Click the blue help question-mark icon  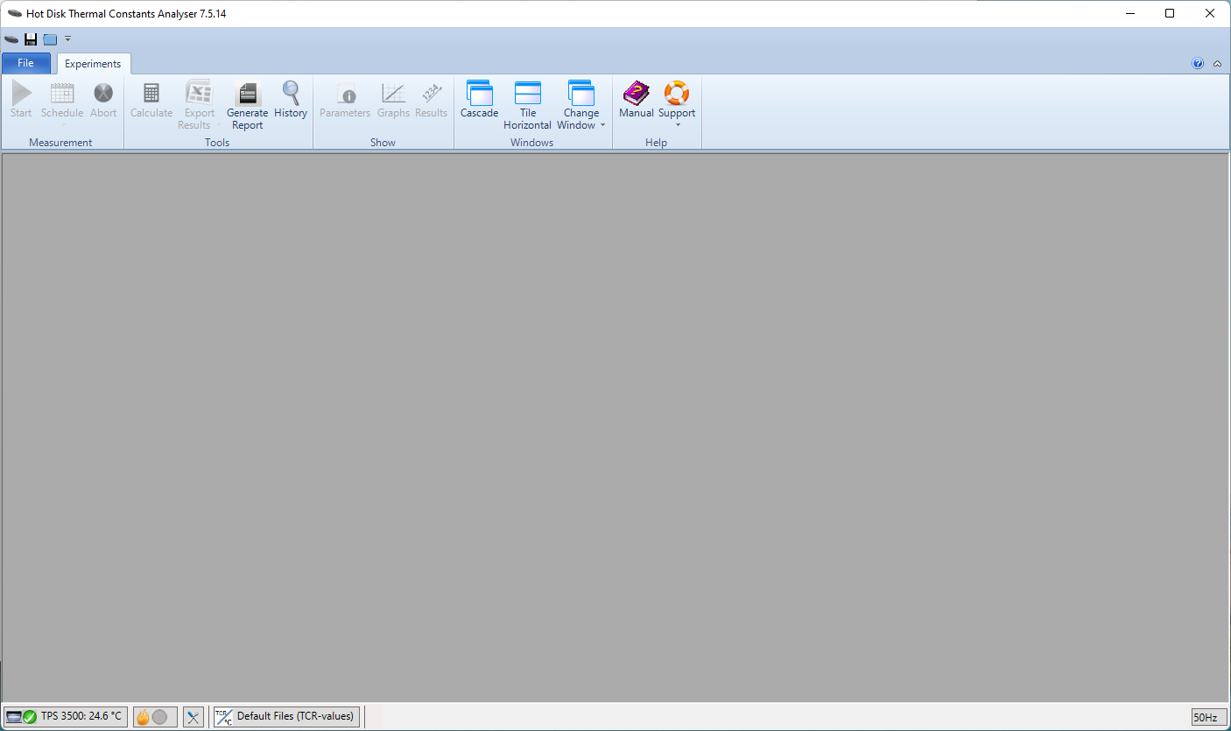pos(1198,63)
